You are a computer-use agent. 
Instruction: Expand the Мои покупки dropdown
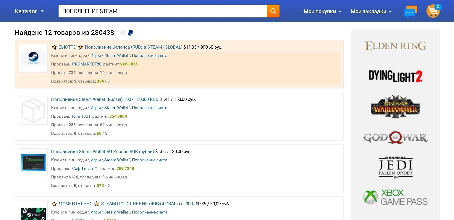pos(323,12)
